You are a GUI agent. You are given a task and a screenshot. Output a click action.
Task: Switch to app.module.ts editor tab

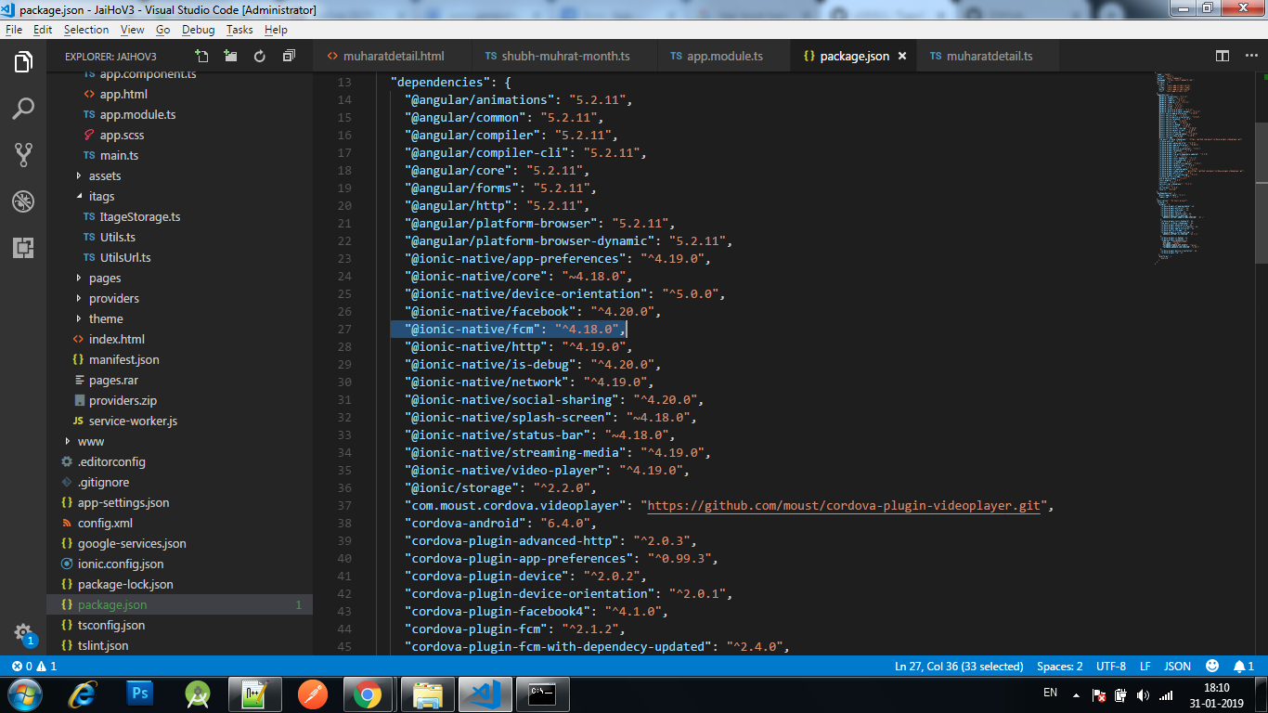[x=725, y=56]
